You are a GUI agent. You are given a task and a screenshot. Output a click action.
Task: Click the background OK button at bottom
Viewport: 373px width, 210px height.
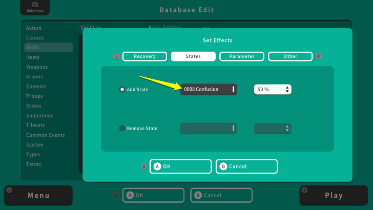(x=153, y=195)
